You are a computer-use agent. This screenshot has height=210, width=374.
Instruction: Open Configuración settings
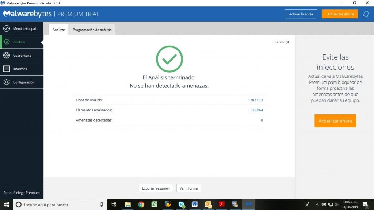[x=22, y=82]
